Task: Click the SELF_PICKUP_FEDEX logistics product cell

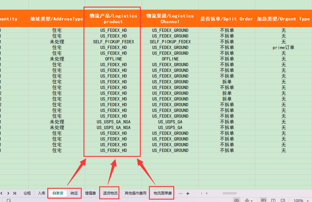Action: [x=113, y=42]
